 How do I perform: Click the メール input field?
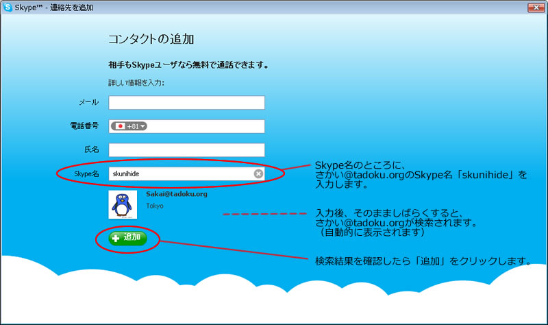tap(186, 103)
